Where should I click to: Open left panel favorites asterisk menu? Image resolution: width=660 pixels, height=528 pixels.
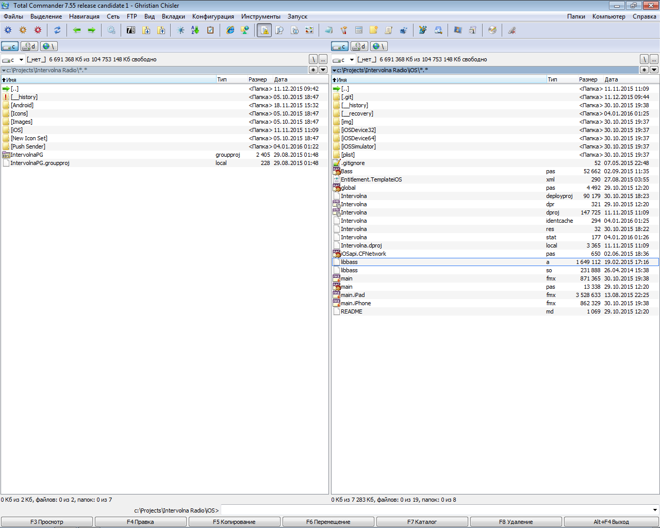(313, 70)
